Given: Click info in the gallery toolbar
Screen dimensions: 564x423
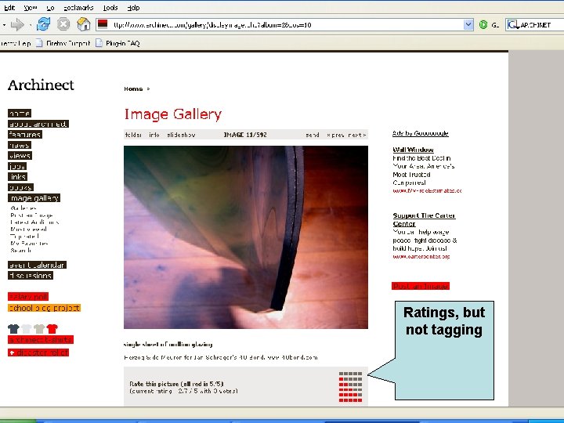Looking at the screenshot, I should pos(154,135).
